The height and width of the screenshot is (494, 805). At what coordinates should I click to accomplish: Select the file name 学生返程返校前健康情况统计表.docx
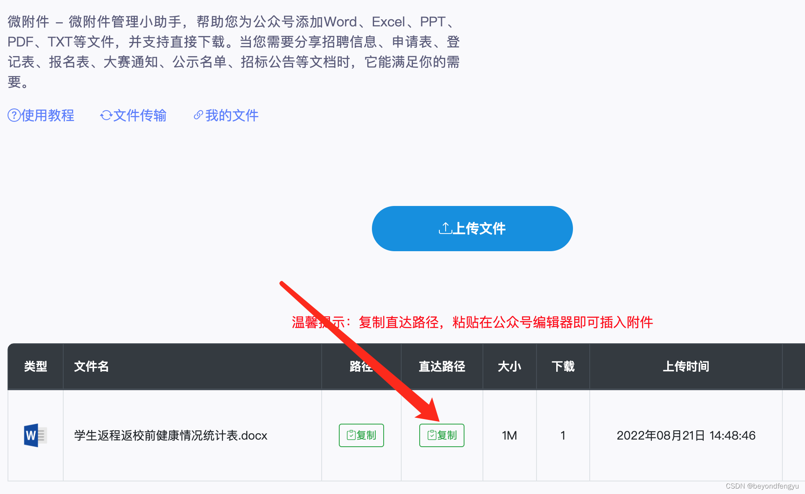171,435
